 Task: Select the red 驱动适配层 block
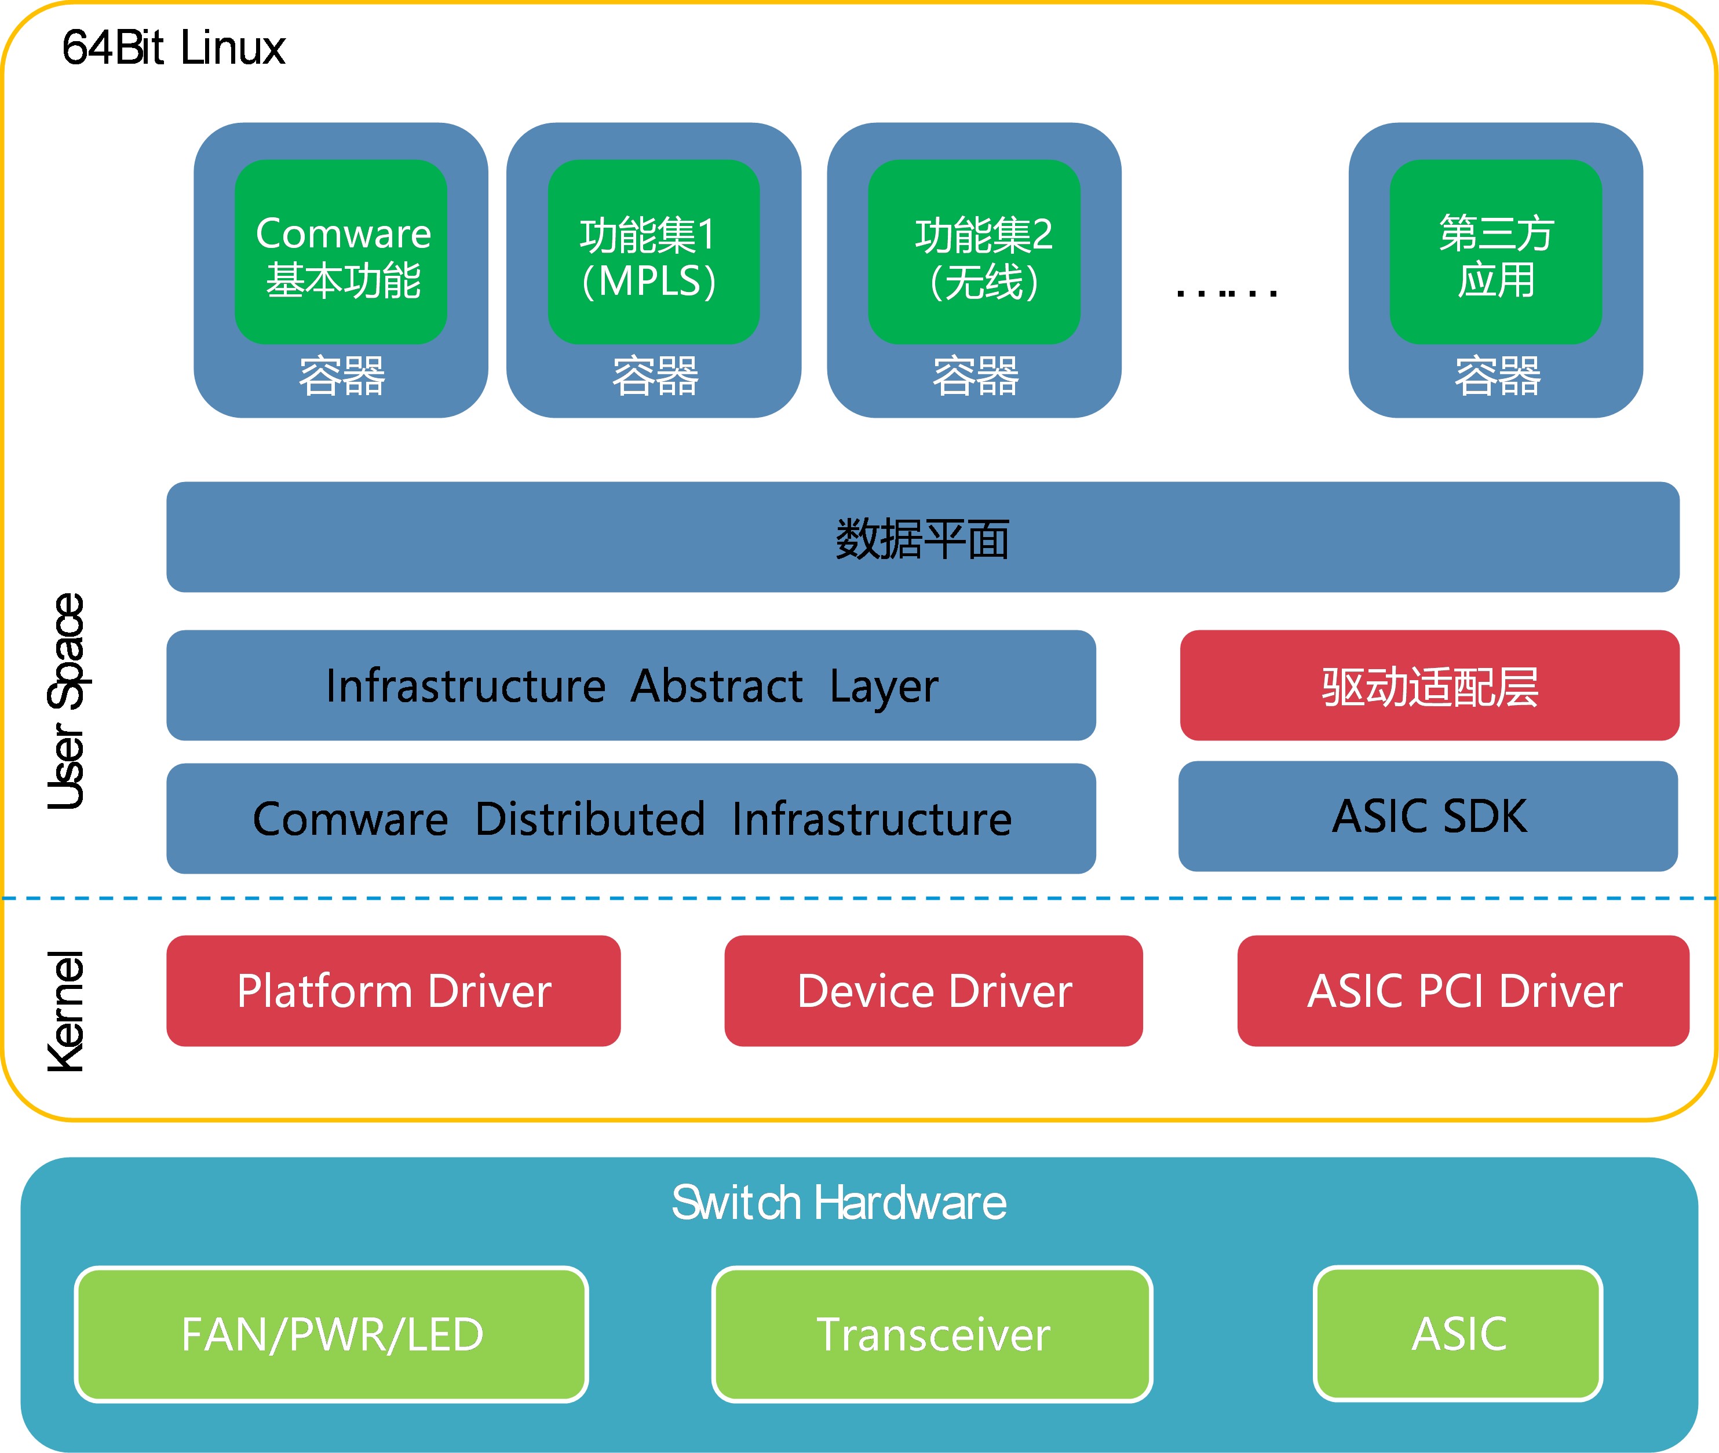click(1430, 685)
